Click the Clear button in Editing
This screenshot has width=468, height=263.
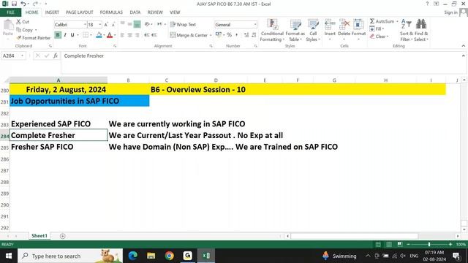click(379, 37)
